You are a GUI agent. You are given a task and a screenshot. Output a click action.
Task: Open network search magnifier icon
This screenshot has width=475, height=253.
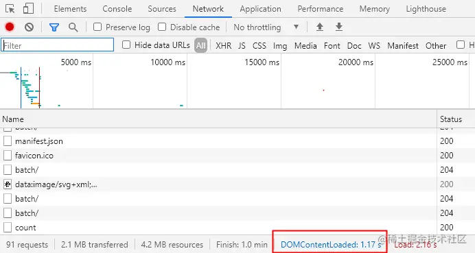[73, 27]
